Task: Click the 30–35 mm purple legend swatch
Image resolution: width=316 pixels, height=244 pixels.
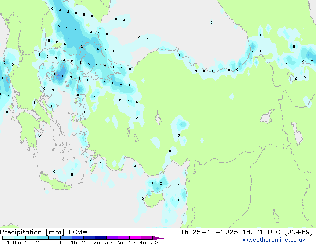Action: point(112,238)
